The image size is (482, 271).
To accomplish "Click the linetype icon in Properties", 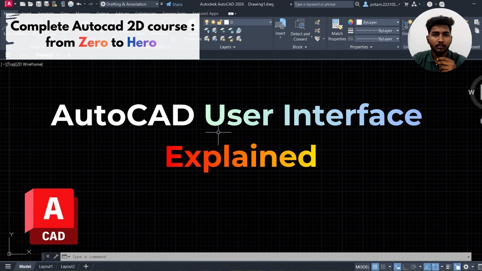I will coord(351,39).
